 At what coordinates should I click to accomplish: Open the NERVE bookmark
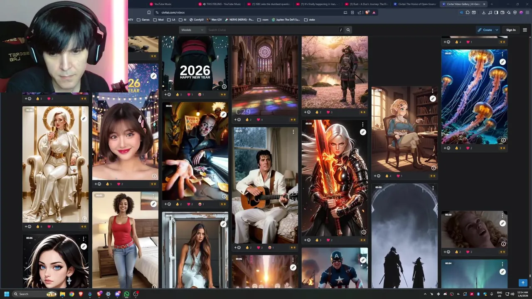[x=239, y=20]
